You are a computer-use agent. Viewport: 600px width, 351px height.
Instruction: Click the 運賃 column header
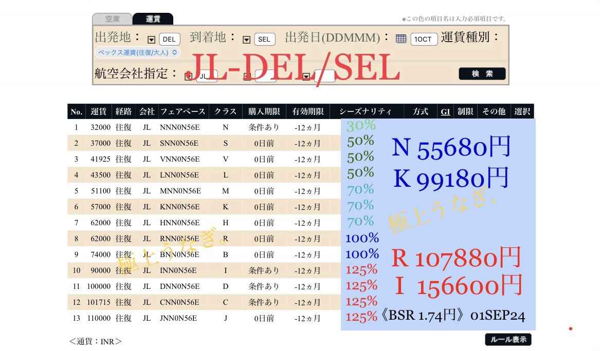click(x=98, y=111)
